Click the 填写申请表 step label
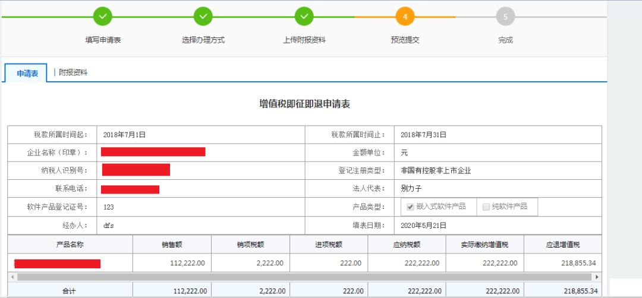 tap(103, 40)
